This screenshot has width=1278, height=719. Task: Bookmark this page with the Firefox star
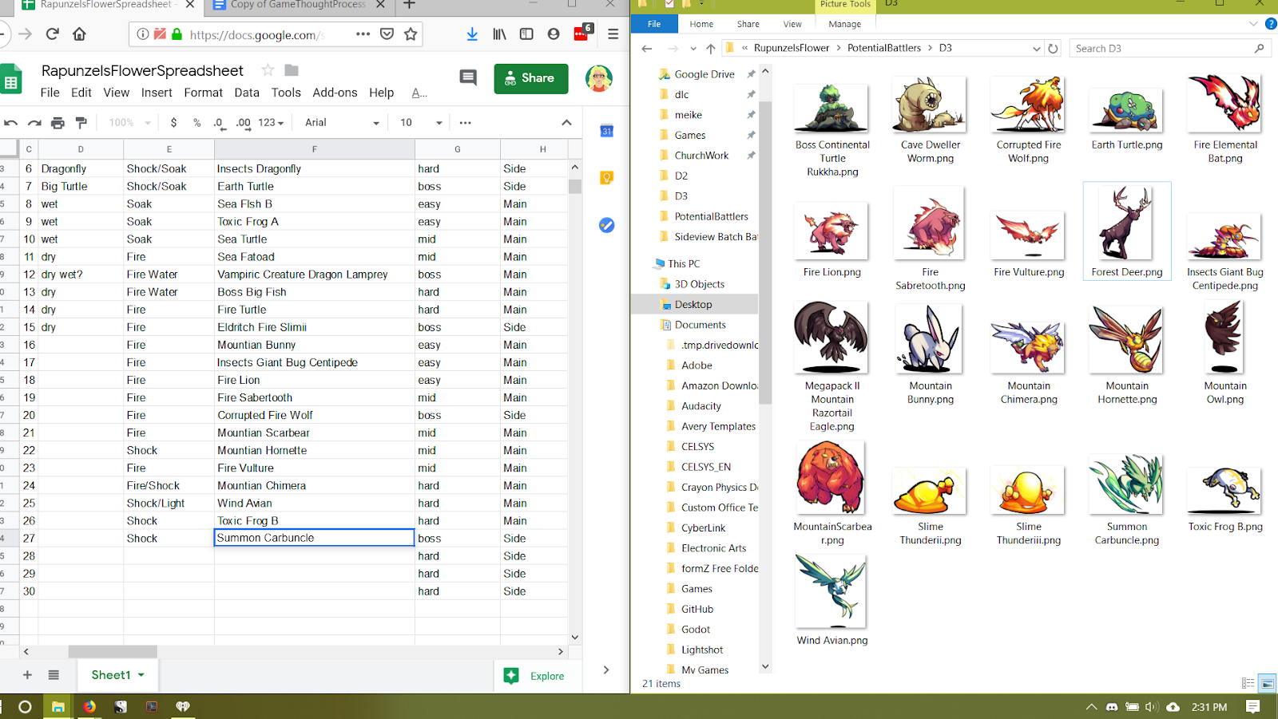(x=411, y=34)
